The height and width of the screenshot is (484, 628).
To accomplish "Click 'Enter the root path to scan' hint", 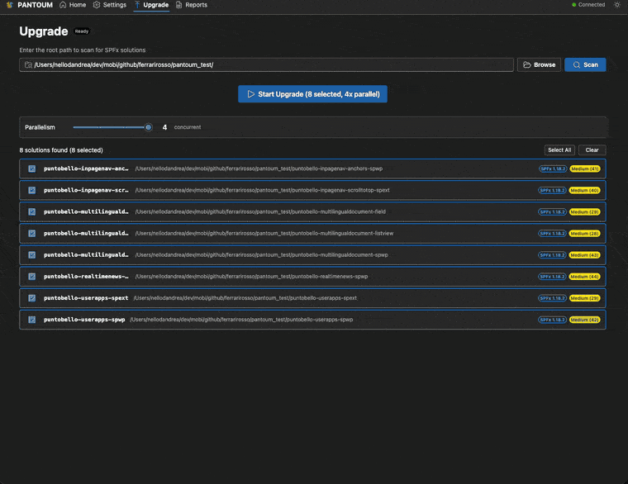I will 83,50.
